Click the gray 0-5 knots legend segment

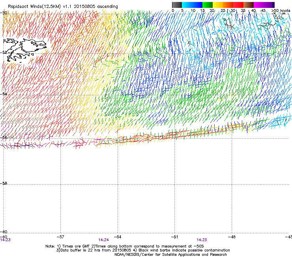coord(177,5)
